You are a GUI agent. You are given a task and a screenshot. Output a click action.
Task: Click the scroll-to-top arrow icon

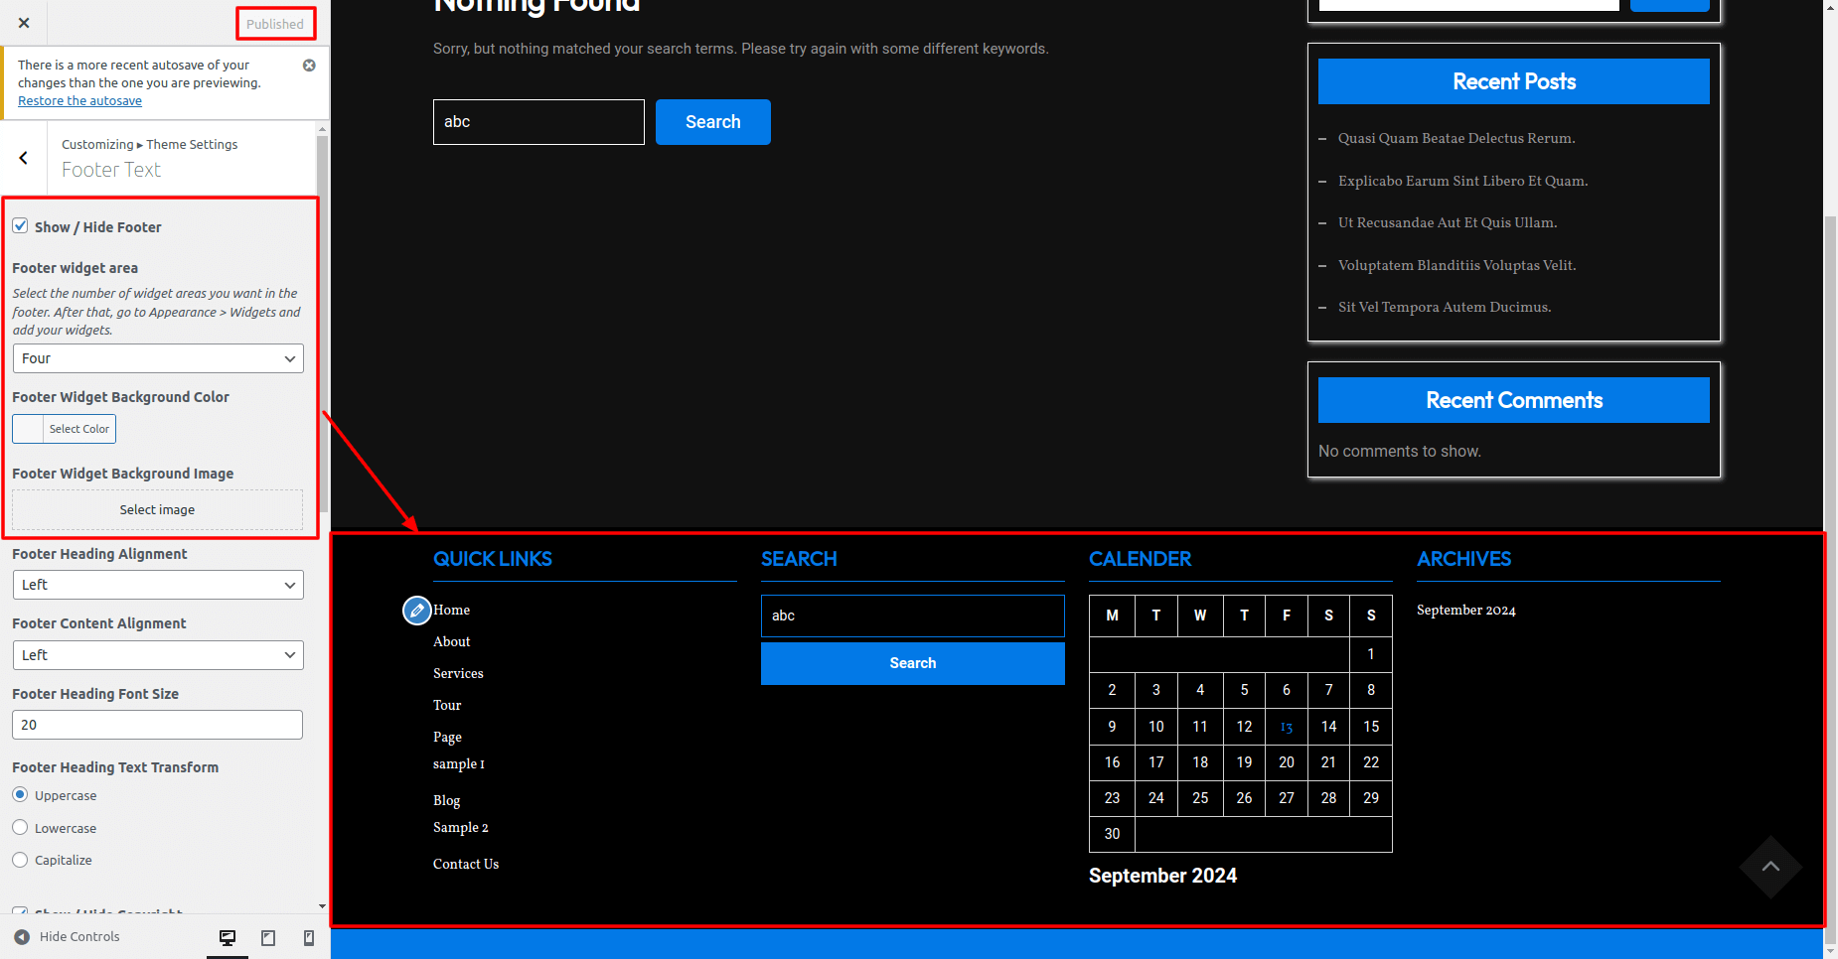1769,867
